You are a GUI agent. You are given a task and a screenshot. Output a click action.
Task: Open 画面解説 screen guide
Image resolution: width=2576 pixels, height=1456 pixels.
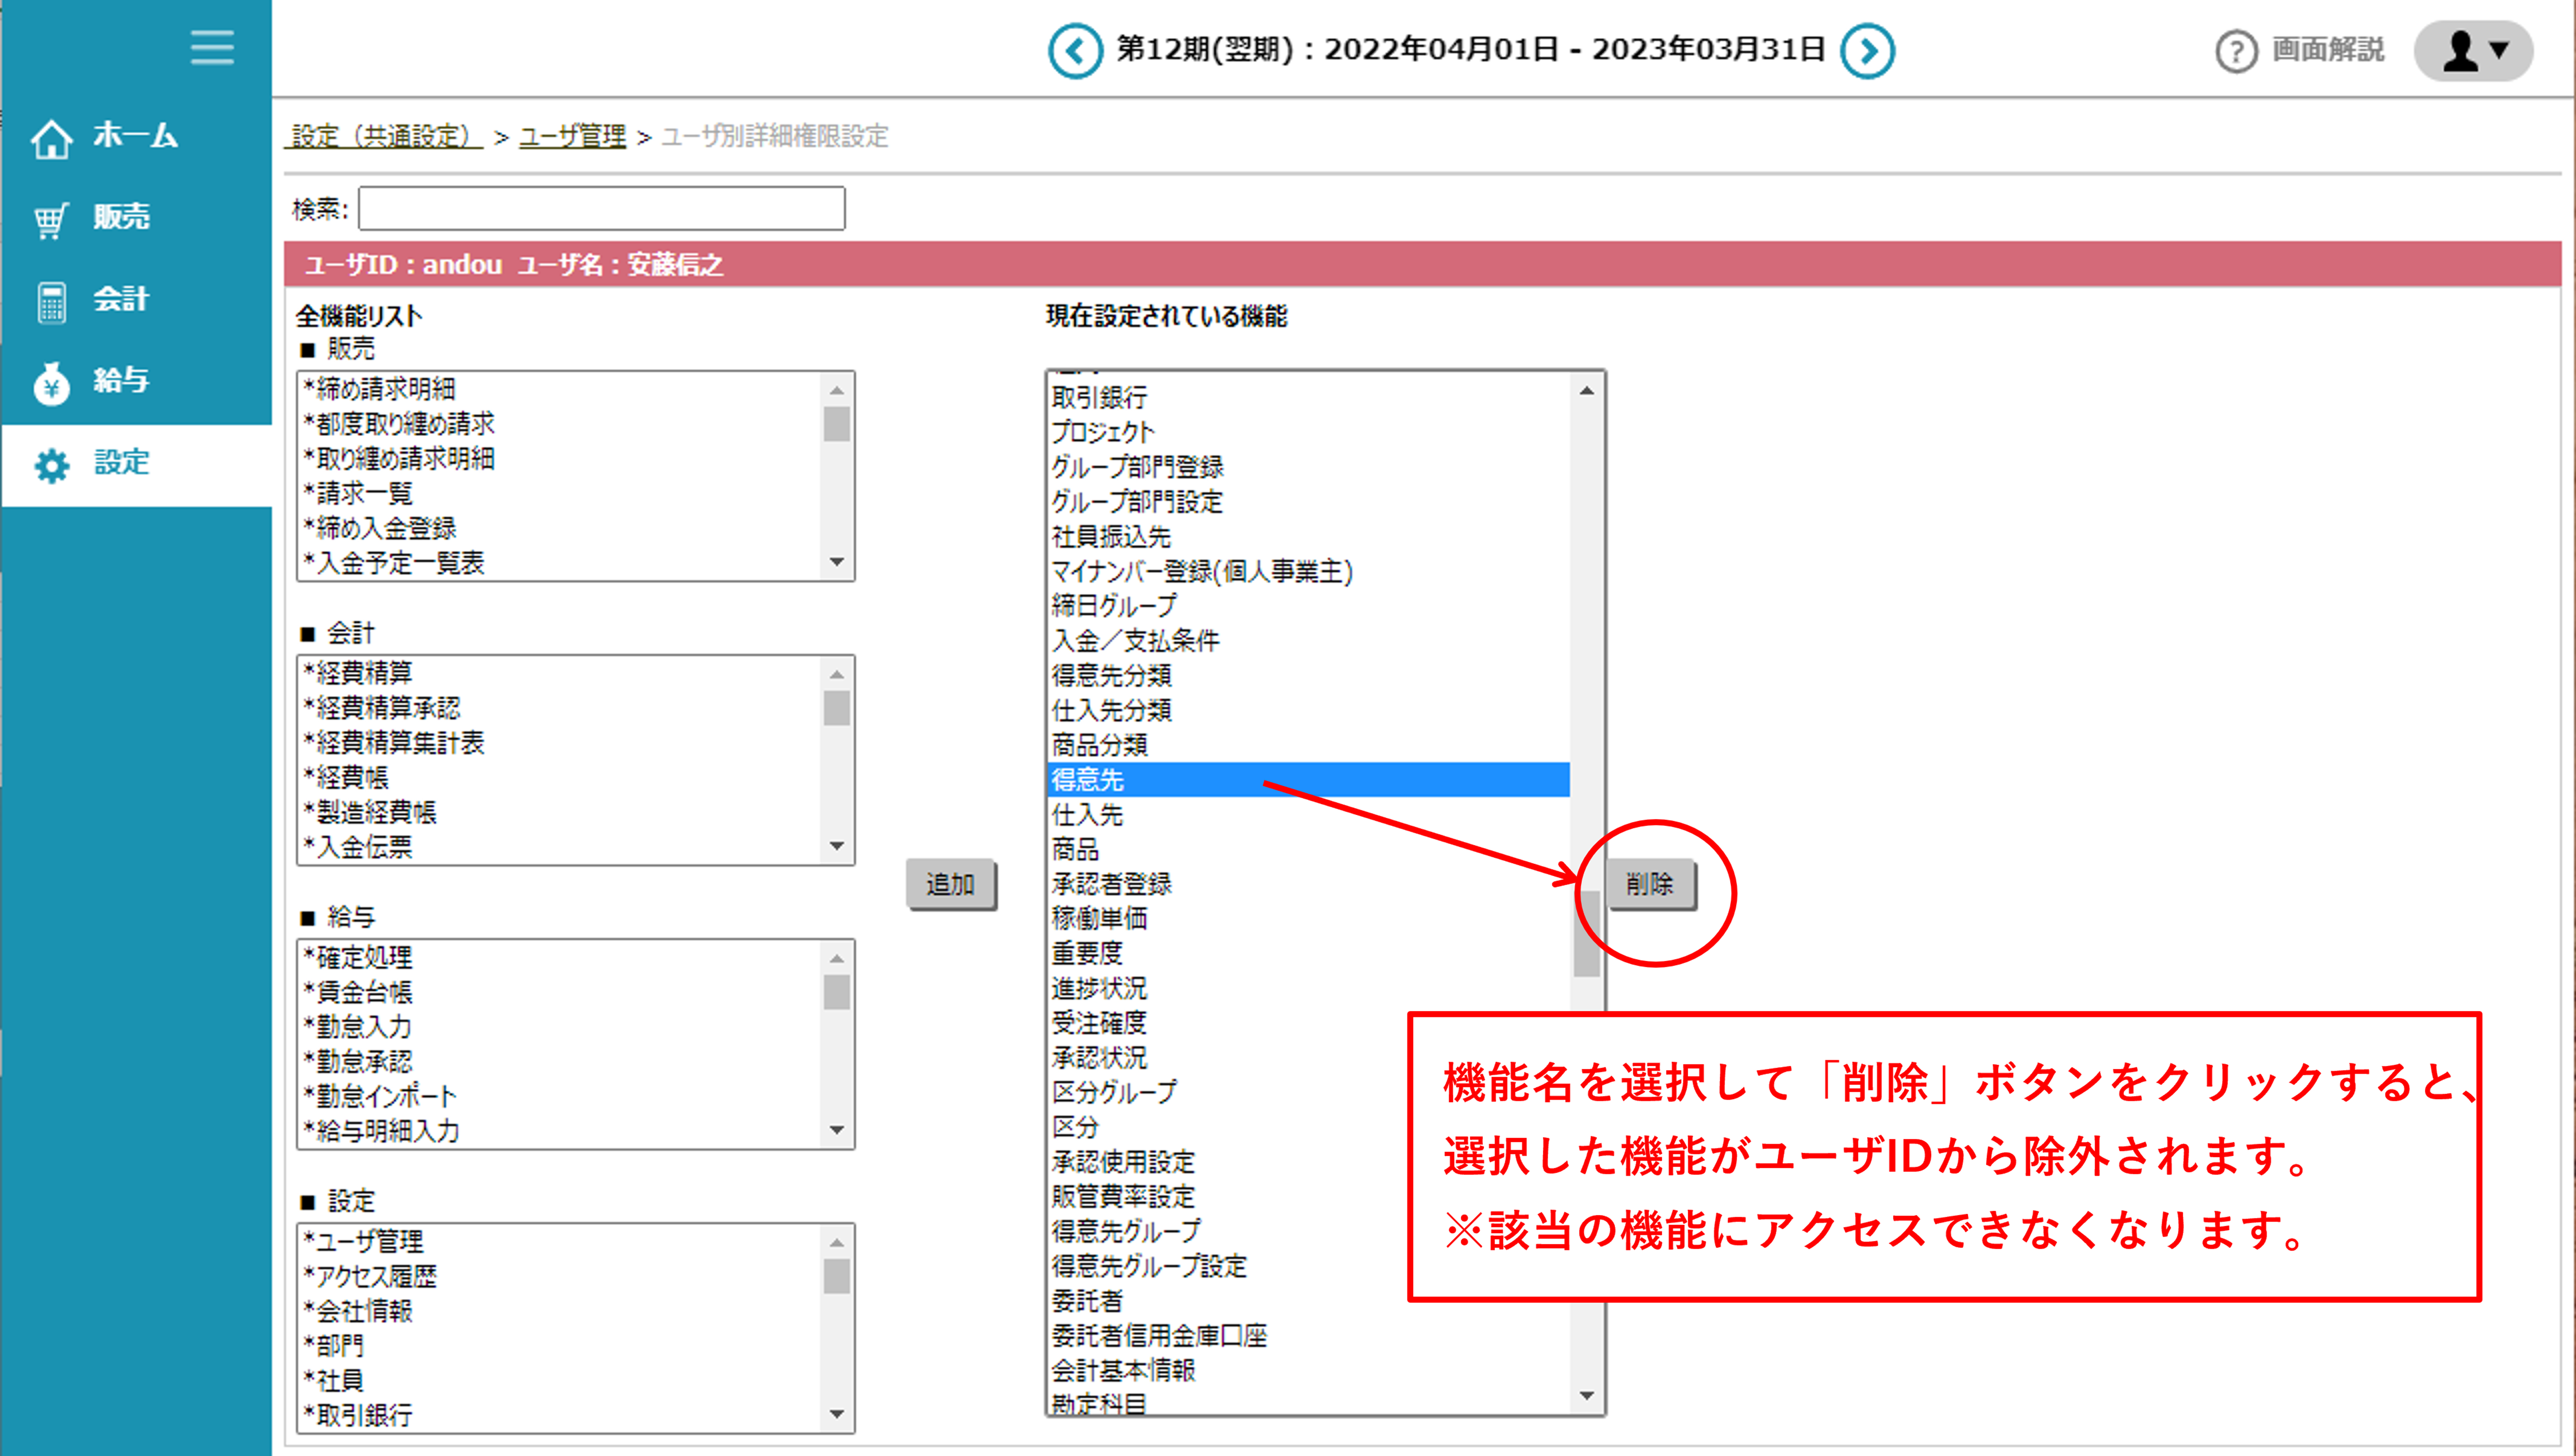(x=2328, y=49)
